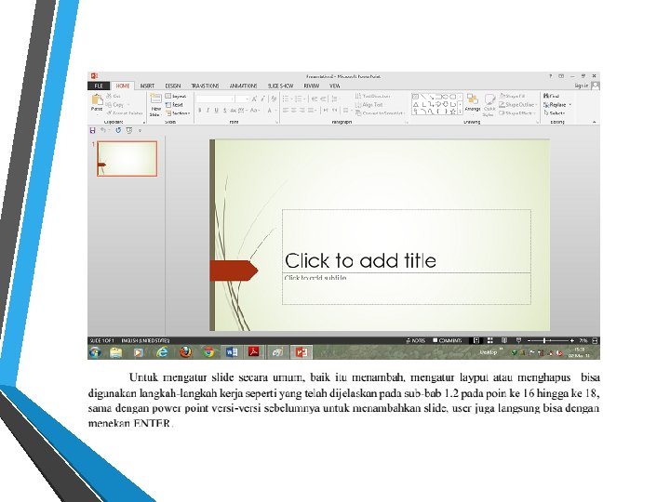
Task: Click the Redo repeat icon
Action: 118,130
